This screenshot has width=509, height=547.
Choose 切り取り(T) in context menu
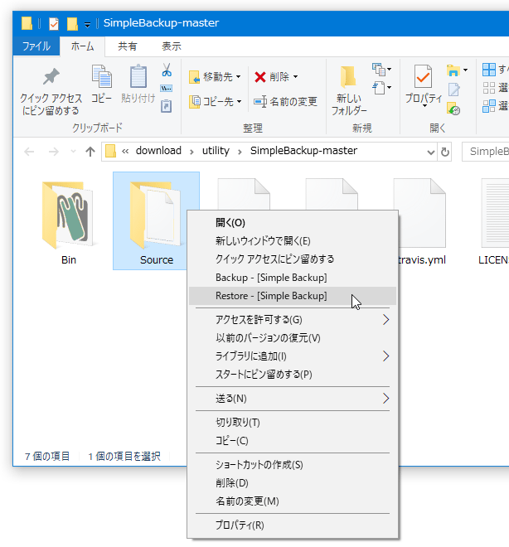pos(293,423)
